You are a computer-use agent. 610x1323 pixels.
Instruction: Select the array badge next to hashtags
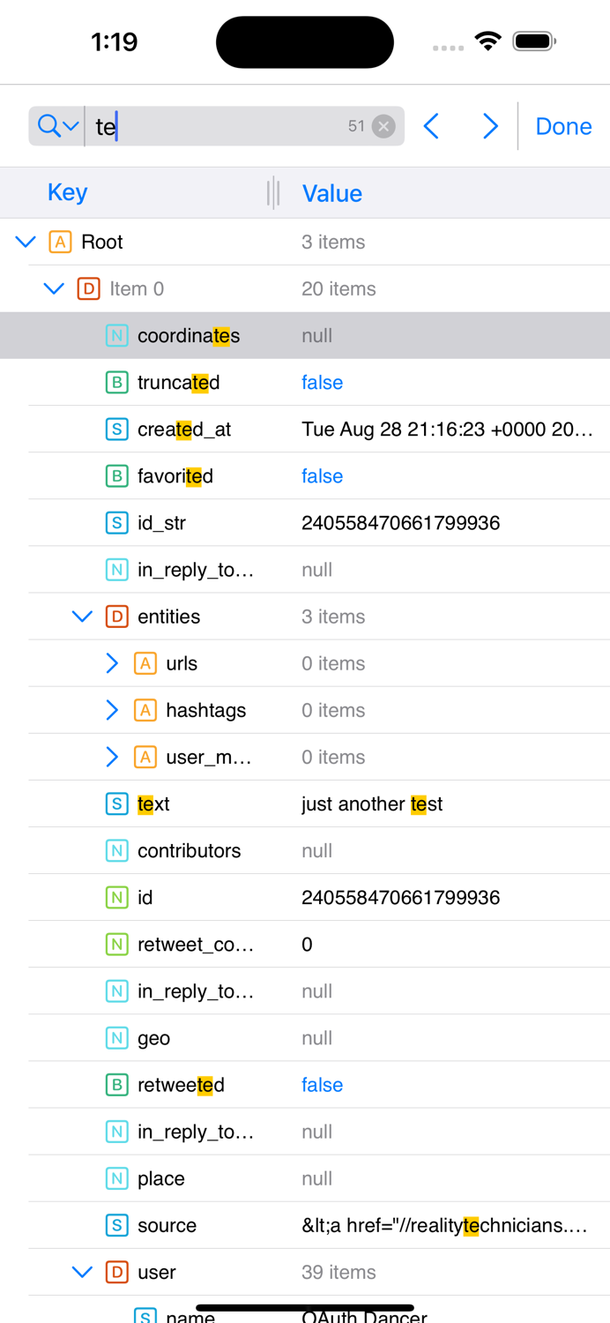click(145, 710)
